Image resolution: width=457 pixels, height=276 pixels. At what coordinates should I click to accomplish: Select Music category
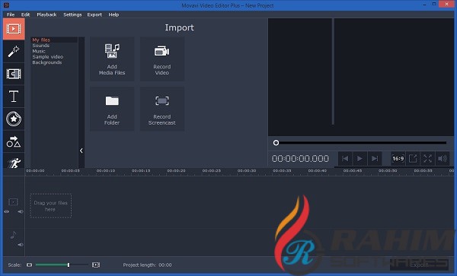pyautogui.click(x=39, y=51)
